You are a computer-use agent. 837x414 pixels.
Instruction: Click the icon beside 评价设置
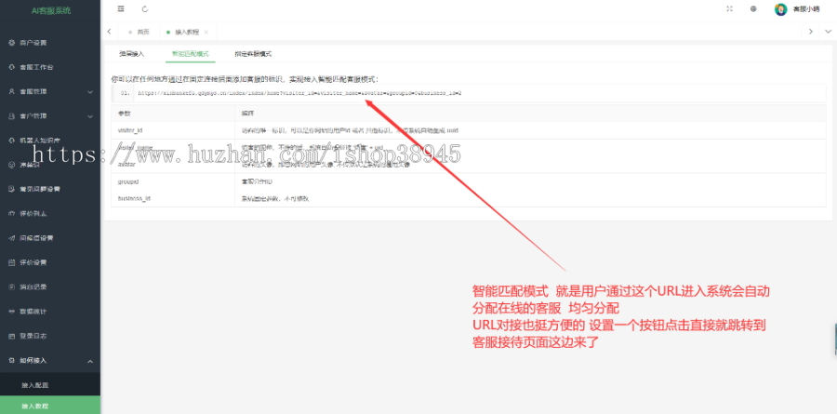[12, 263]
